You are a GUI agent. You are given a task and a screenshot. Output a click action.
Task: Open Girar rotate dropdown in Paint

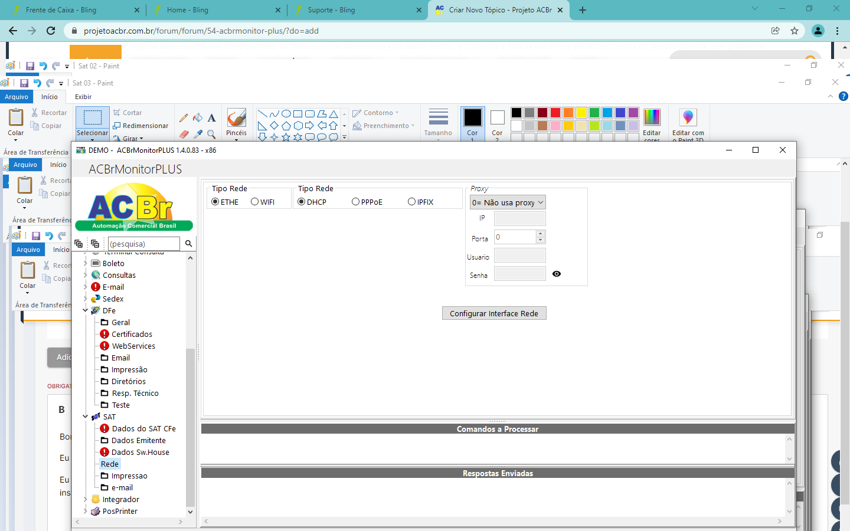point(128,139)
